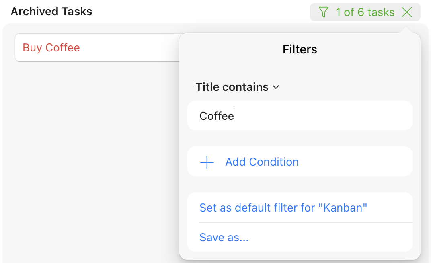Open the "Title contains" condition type label
Viewport: 431px width, 263px height.
coord(232,87)
